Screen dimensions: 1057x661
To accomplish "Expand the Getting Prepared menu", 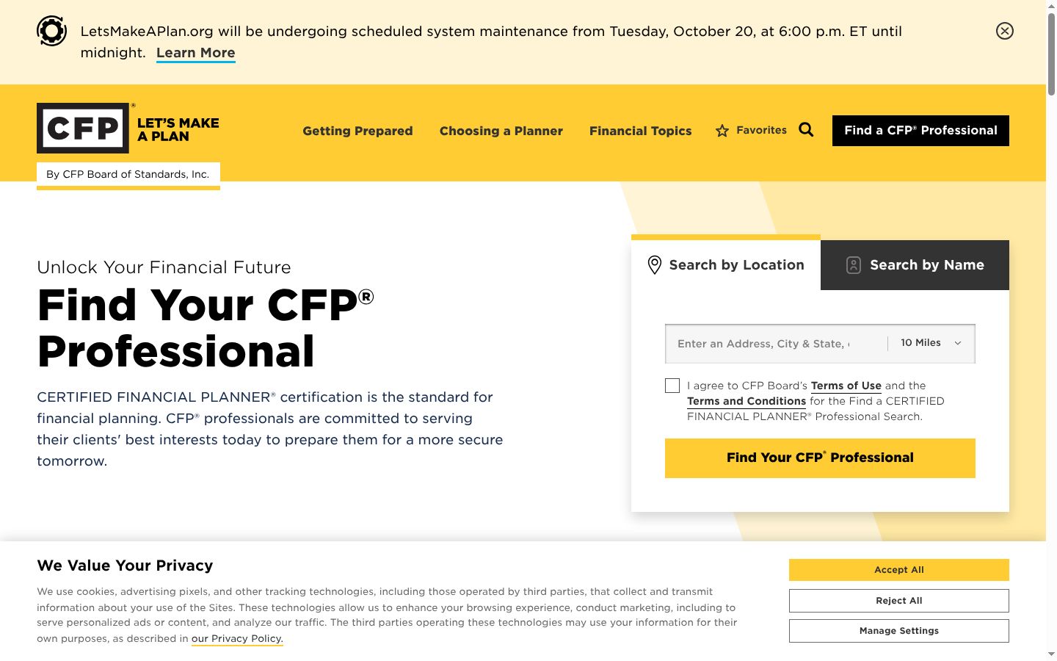I will click(357, 131).
